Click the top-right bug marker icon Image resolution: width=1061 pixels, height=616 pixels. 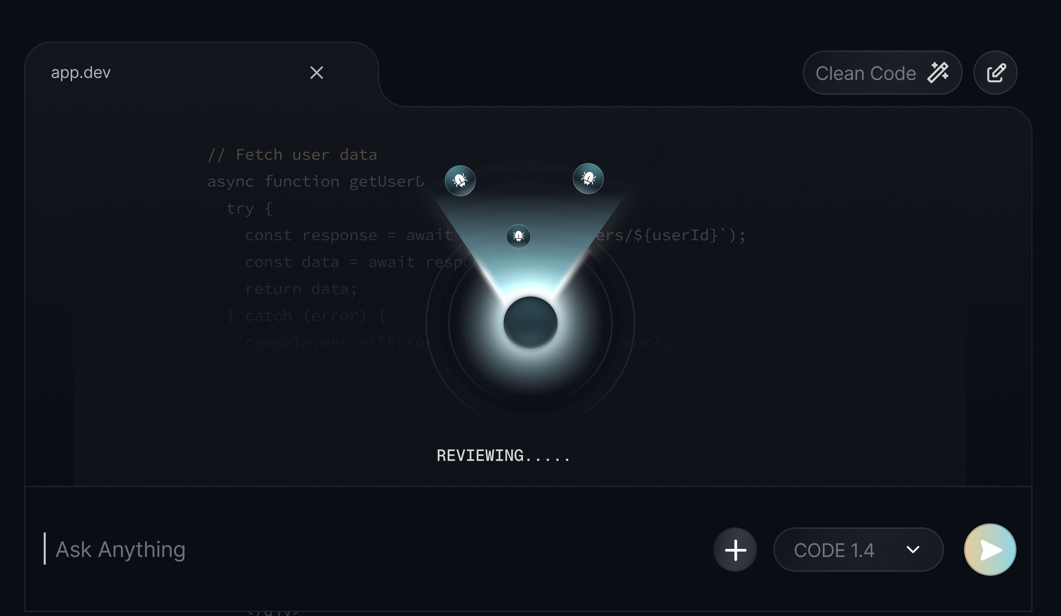[x=588, y=178]
